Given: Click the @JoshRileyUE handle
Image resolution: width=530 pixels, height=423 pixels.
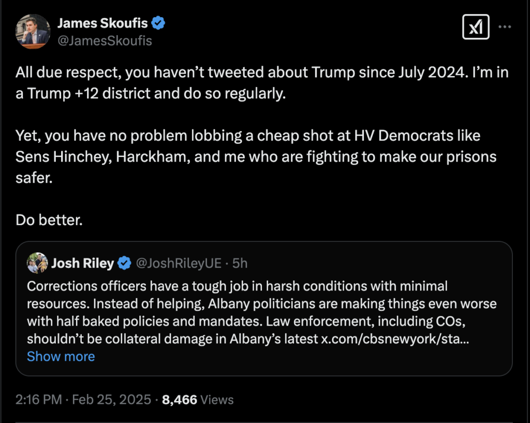Looking at the screenshot, I should pos(179,264).
